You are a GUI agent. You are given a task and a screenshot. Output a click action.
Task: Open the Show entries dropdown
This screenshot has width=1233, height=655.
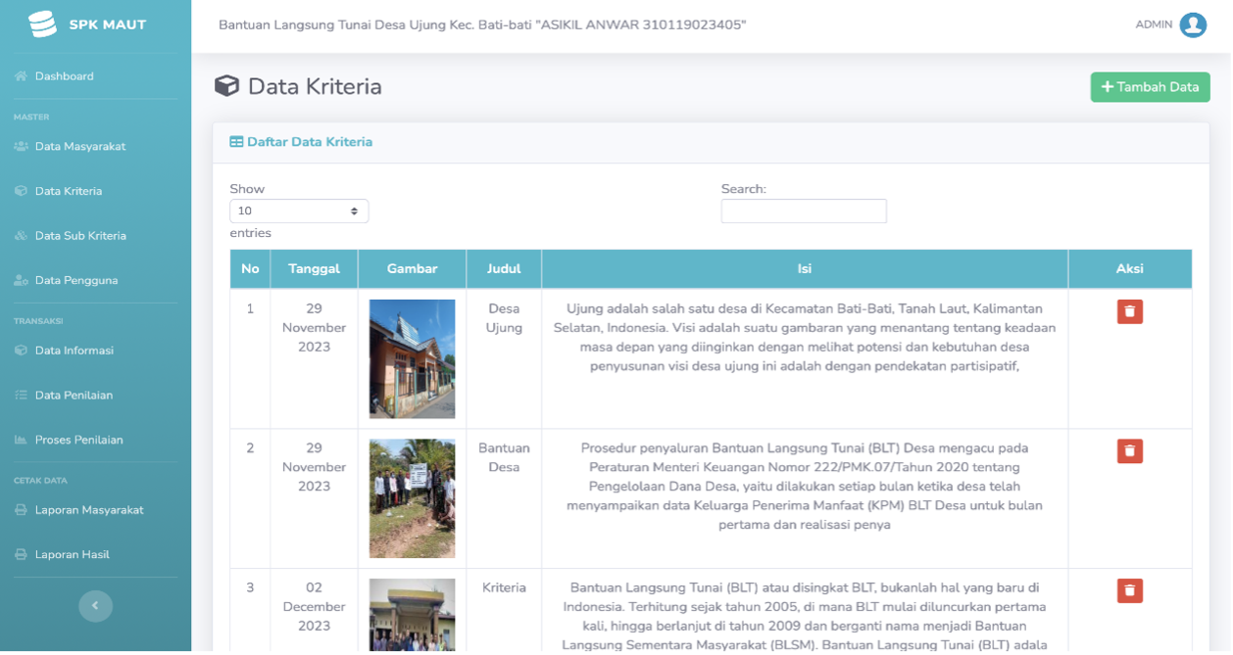299,211
